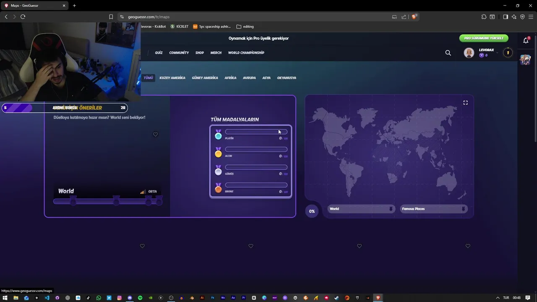The width and height of the screenshot is (537, 302).
Task: Click the World card medal progress track
Action: (108, 201)
